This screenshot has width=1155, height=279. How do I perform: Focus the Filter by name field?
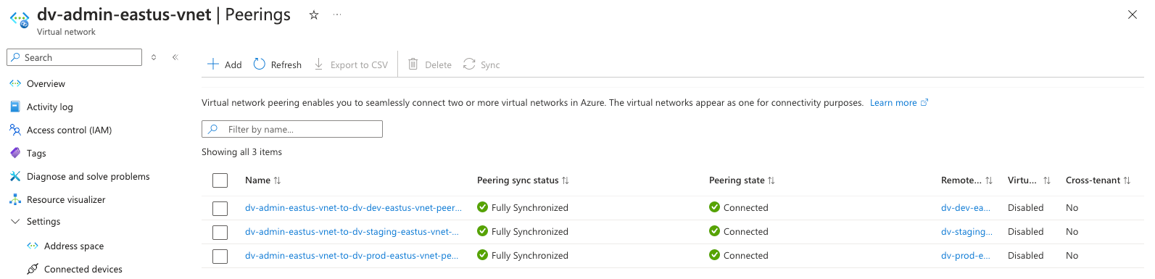292,129
